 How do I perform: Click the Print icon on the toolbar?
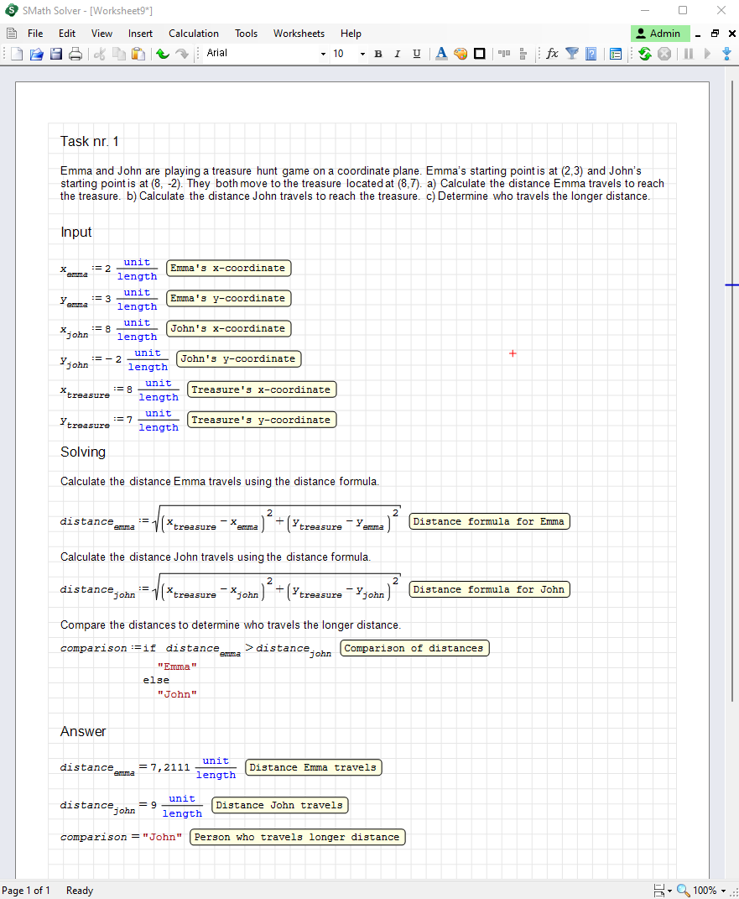pos(74,54)
